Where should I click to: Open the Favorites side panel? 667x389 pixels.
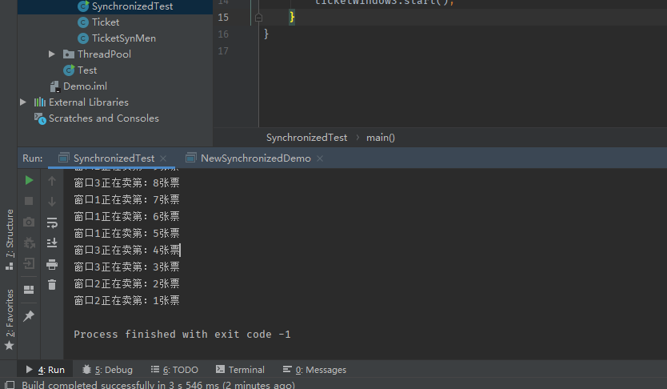tap(9, 319)
